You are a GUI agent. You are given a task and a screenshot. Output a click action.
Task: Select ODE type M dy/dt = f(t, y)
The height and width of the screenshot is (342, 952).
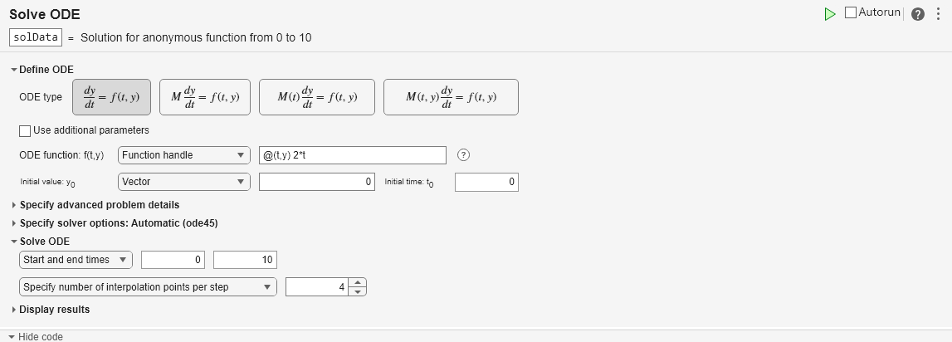click(x=204, y=97)
